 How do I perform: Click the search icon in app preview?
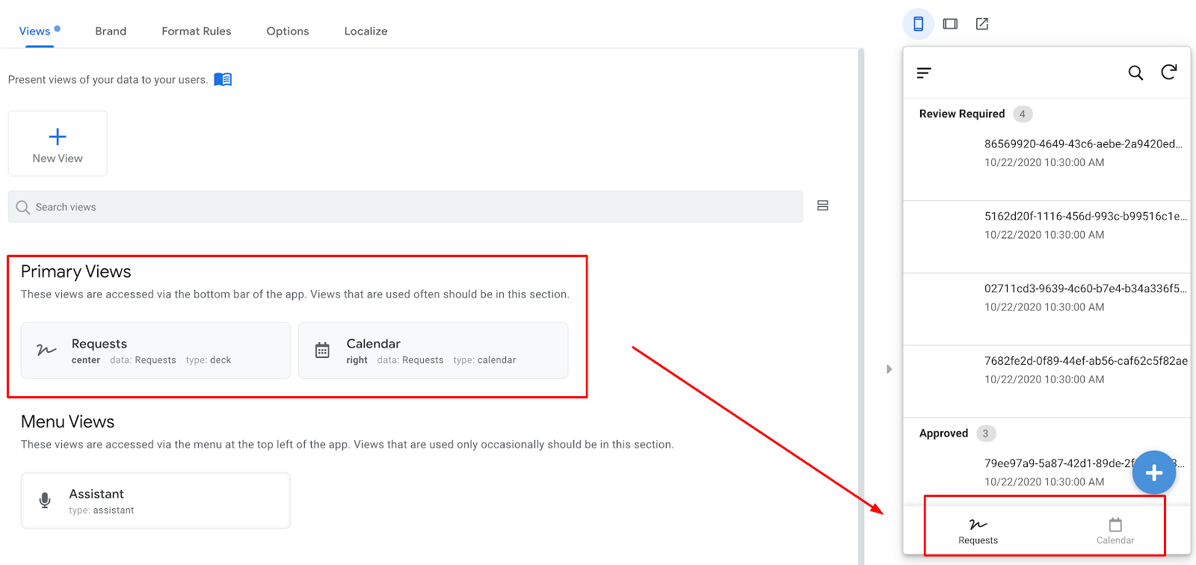coord(1135,72)
